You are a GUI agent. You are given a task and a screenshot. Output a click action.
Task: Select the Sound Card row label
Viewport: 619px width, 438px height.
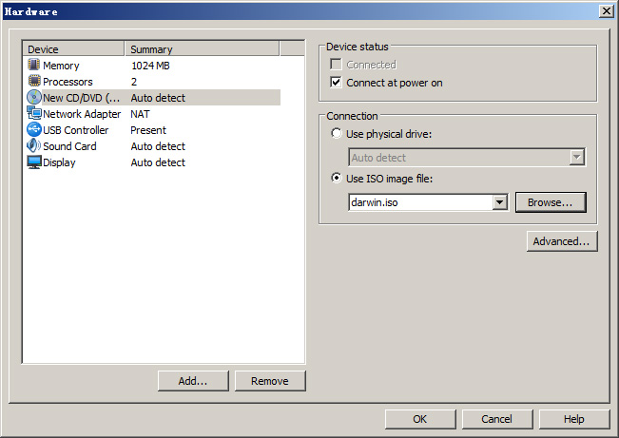[69, 146]
